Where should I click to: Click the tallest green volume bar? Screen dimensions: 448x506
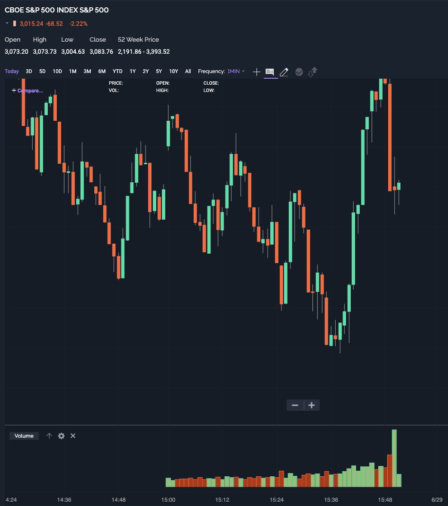[x=394, y=458]
